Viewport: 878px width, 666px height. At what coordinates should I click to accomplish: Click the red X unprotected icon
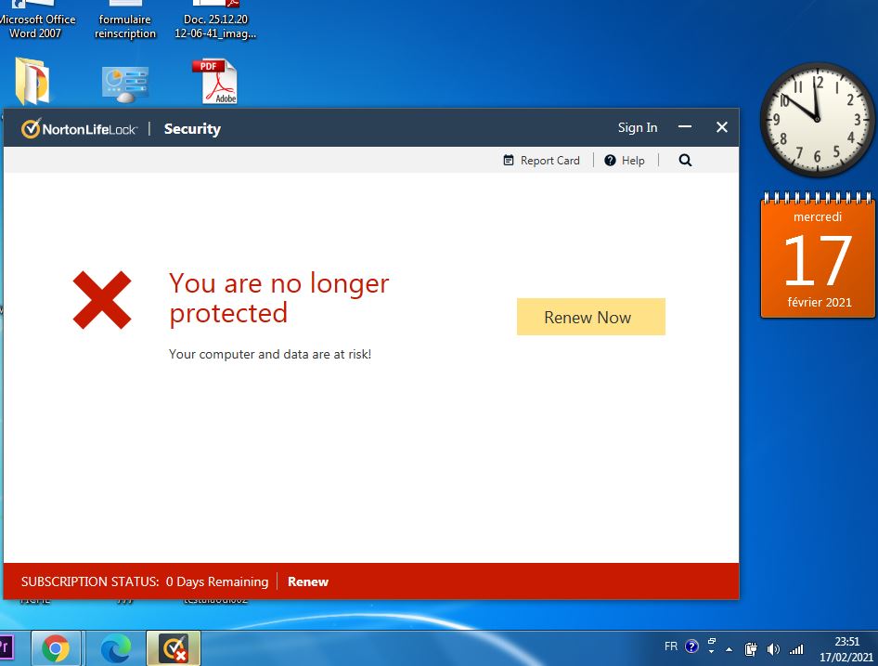click(102, 300)
